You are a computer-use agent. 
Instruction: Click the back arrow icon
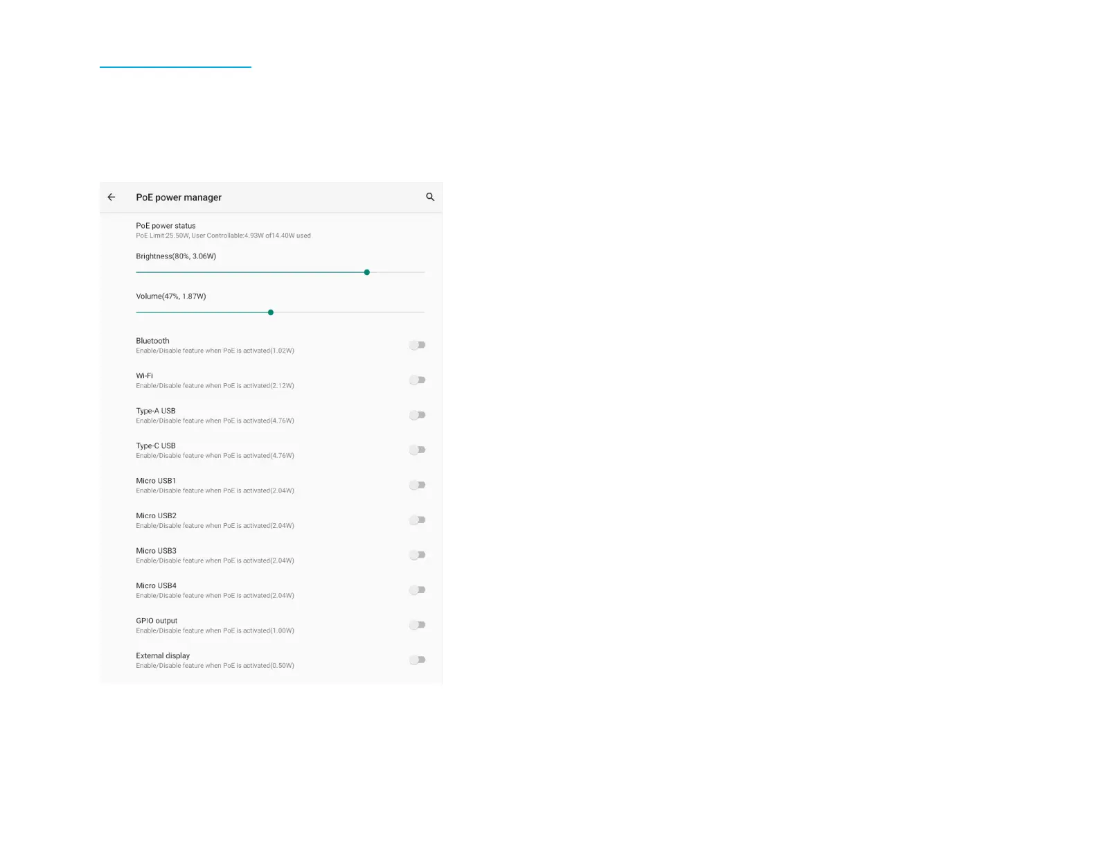112,197
